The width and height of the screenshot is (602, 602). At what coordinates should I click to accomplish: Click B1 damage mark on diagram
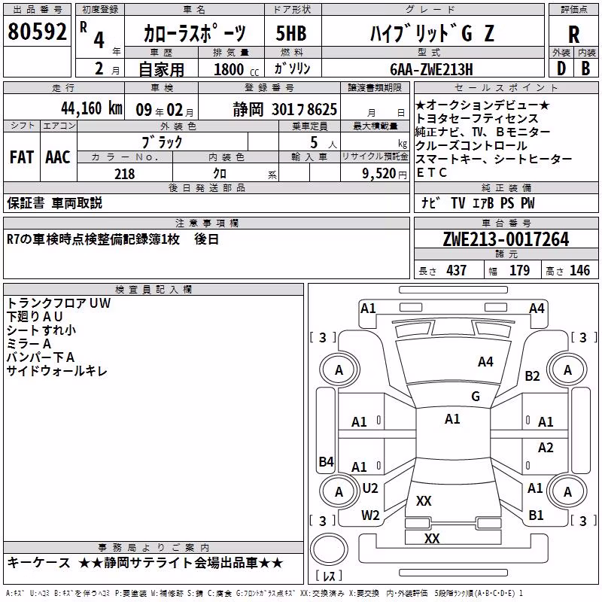click(x=536, y=515)
